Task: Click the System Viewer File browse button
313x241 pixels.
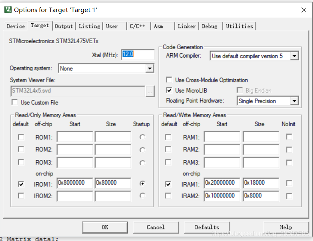Action: pos(150,92)
